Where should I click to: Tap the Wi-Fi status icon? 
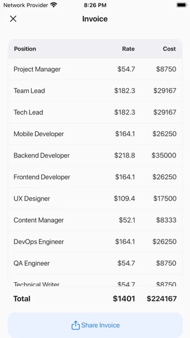click(x=54, y=5)
